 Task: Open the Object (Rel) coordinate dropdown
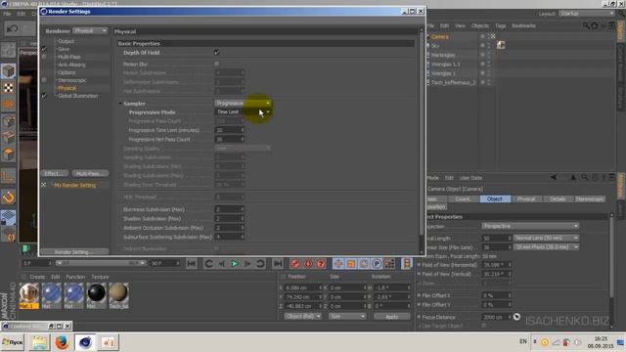302,316
